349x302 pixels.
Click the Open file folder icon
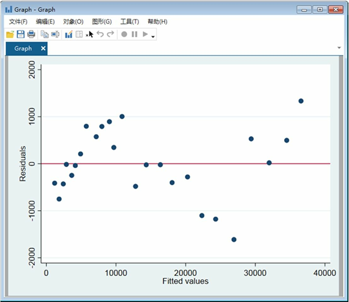10,34
